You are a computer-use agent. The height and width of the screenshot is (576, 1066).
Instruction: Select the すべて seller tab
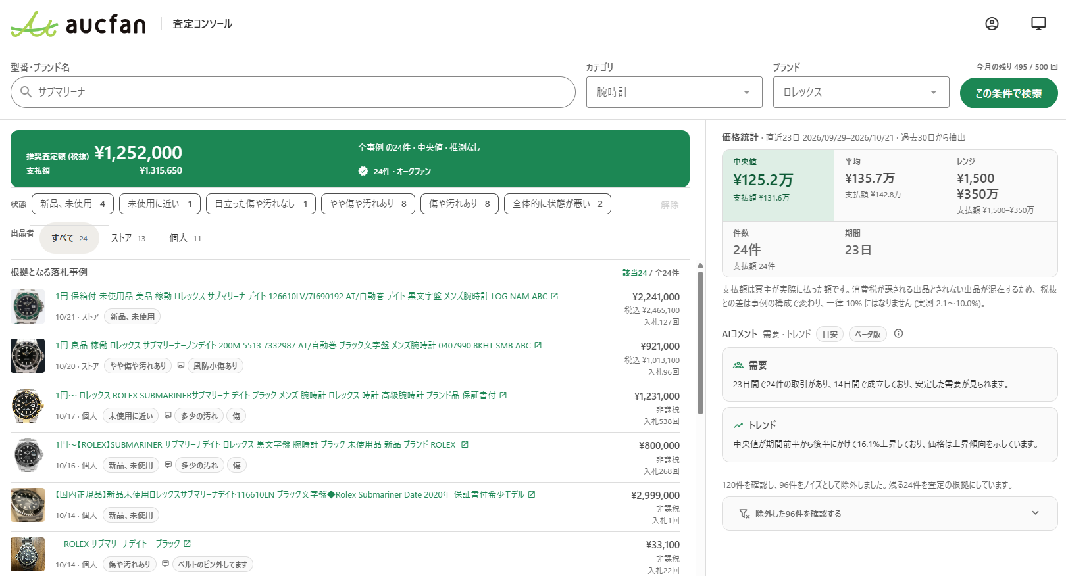pyautogui.click(x=69, y=238)
